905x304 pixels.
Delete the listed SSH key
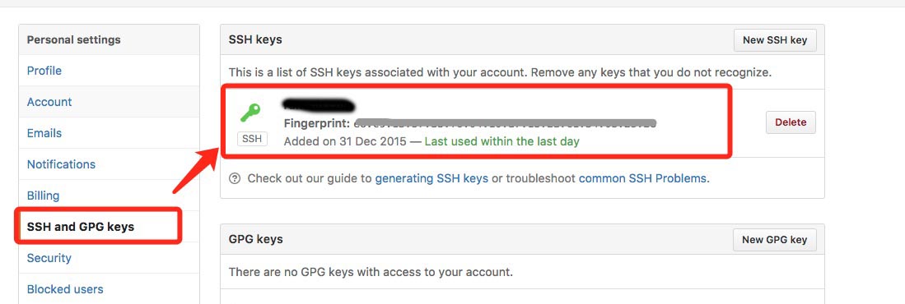(x=791, y=122)
